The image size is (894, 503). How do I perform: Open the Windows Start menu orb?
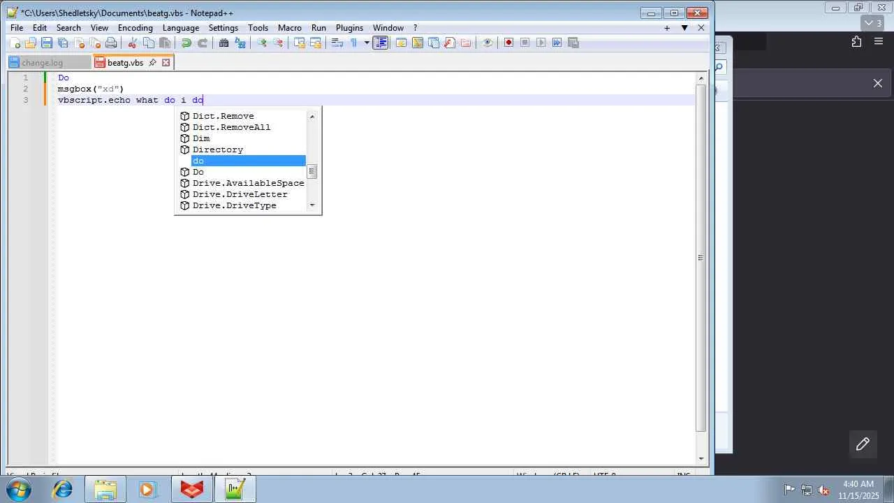pyautogui.click(x=18, y=489)
